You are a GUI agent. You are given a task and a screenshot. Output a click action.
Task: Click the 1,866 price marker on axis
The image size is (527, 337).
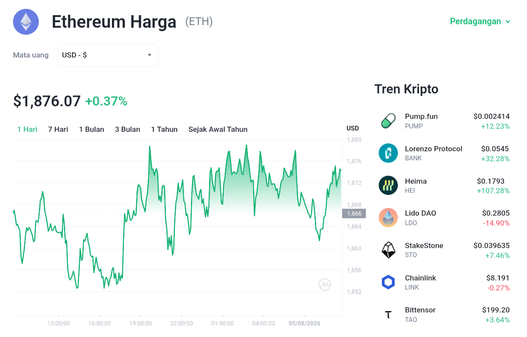click(354, 213)
